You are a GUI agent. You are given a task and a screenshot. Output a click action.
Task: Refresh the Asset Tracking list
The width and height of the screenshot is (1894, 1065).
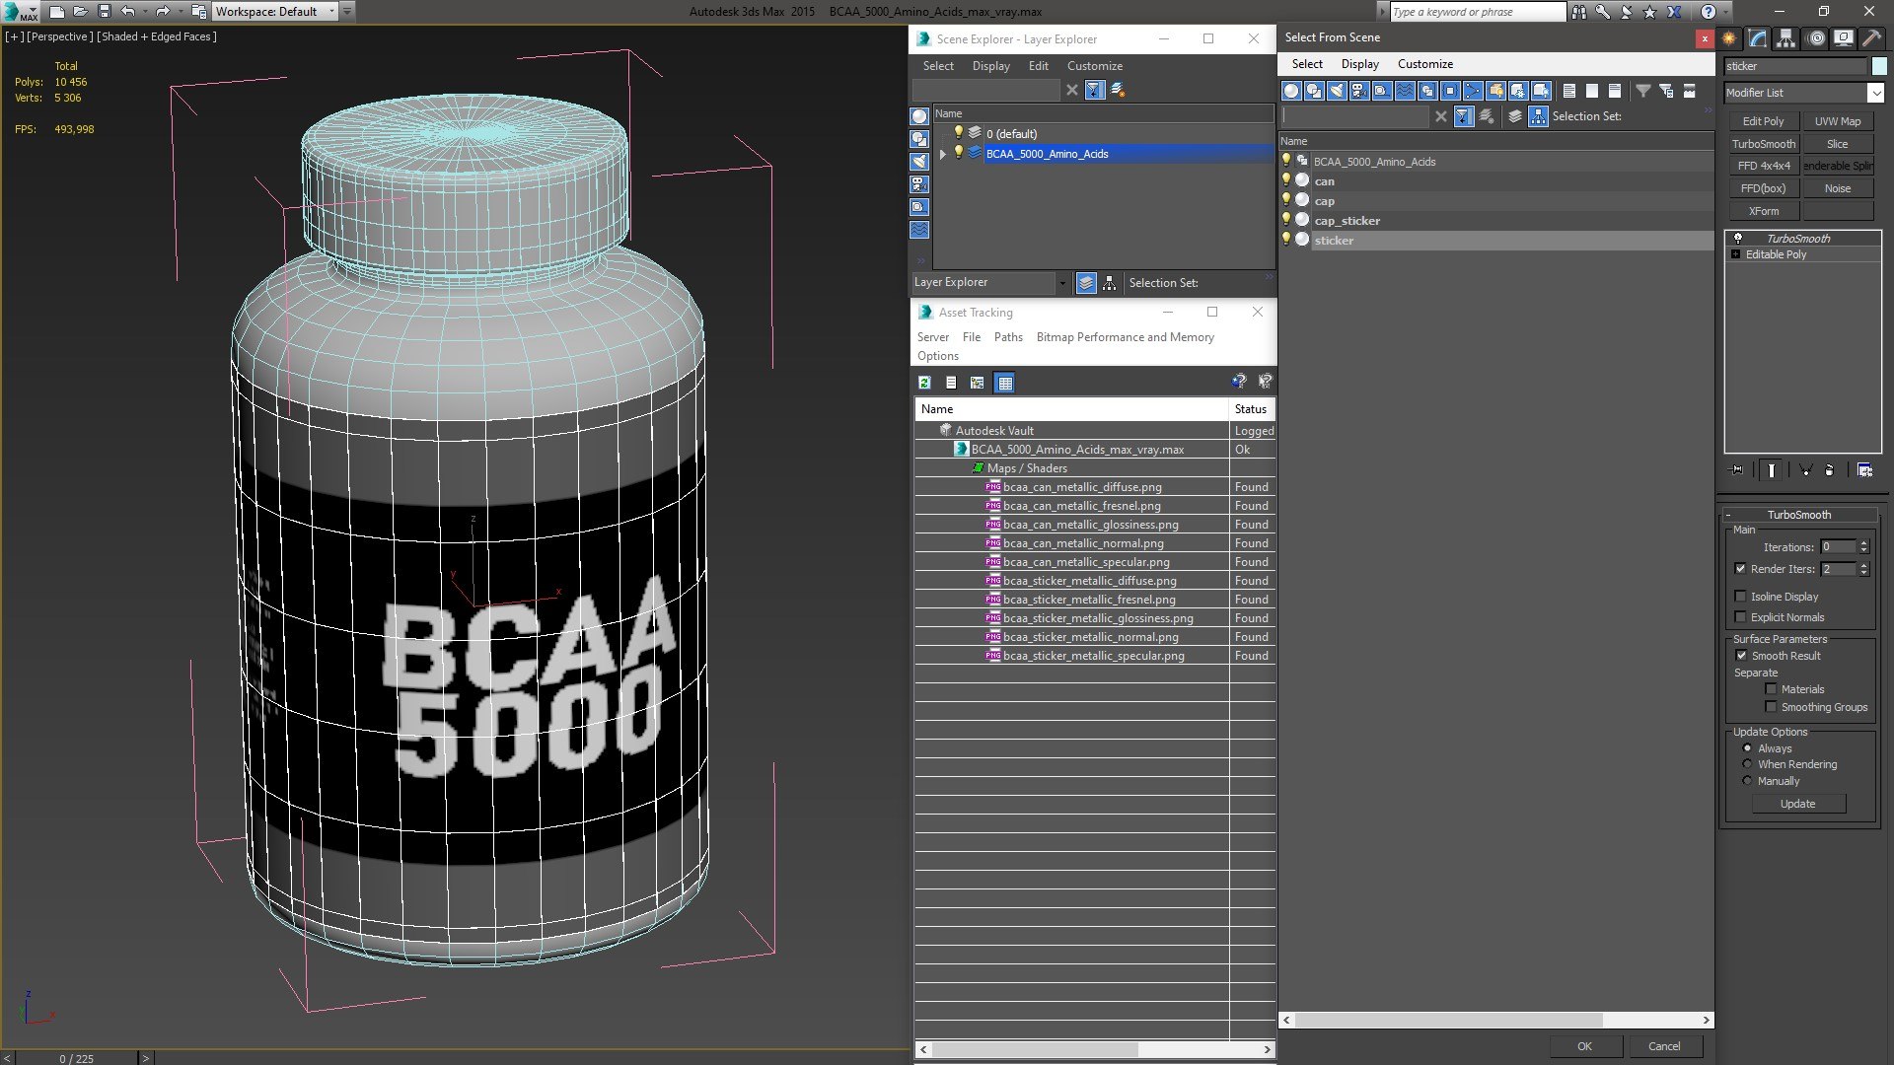(x=924, y=383)
